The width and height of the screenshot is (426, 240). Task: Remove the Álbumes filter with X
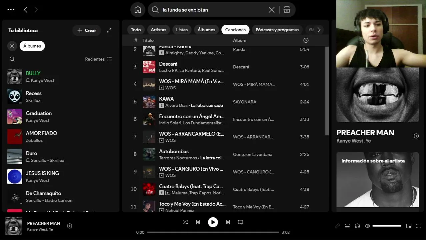(12, 46)
